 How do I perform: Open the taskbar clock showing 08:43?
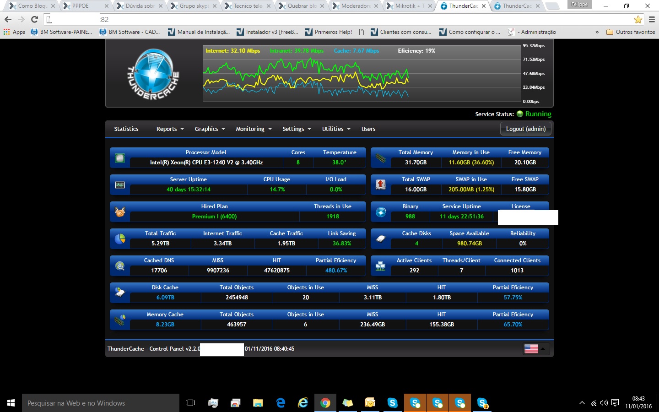coord(638,403)
